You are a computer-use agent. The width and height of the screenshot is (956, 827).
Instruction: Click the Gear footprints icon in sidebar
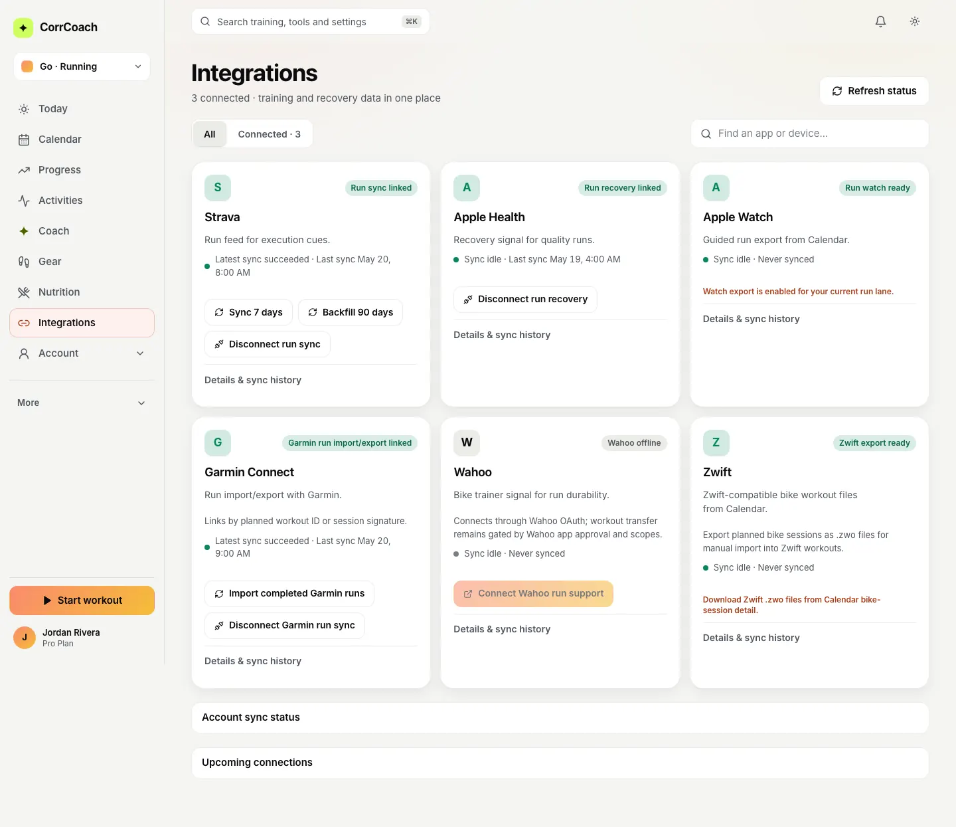point(24,262)
